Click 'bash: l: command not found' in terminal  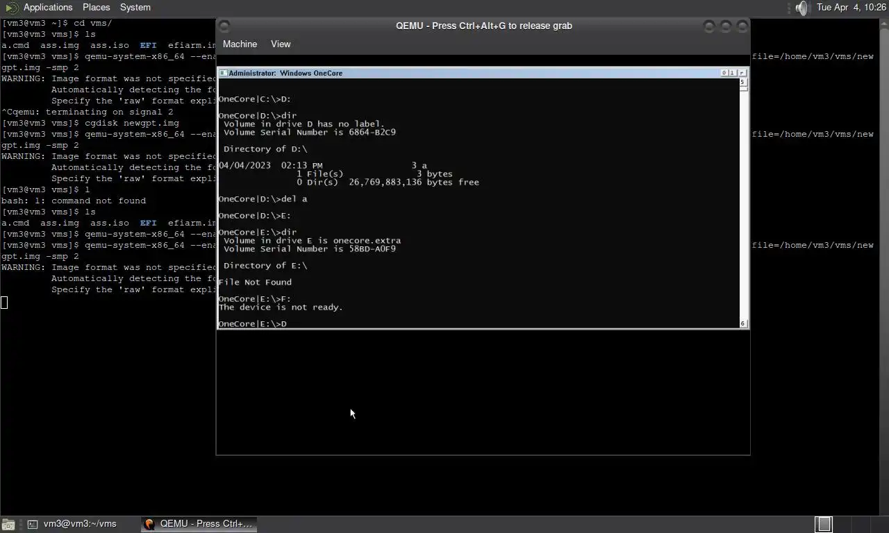74,201
